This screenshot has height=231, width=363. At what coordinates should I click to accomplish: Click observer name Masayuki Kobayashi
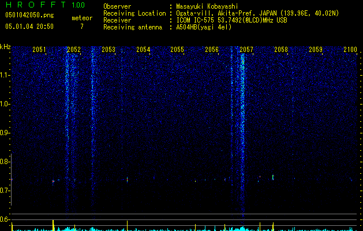click(207, 6)
